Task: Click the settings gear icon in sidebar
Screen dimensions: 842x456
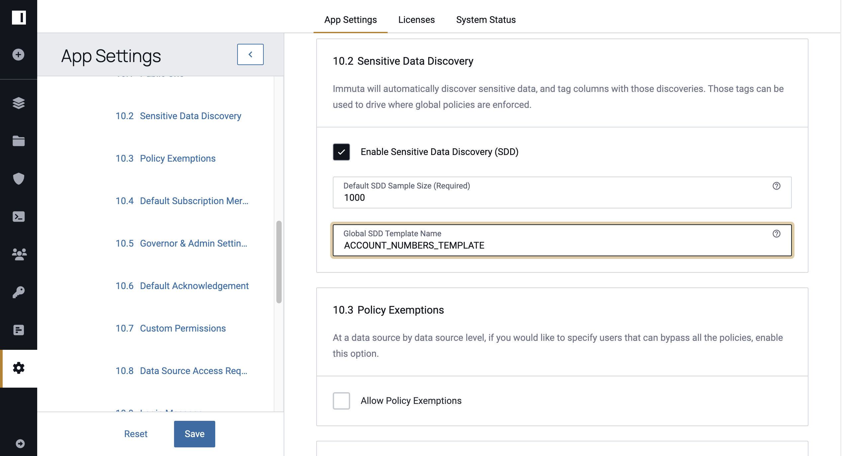Action: [19, 368]
